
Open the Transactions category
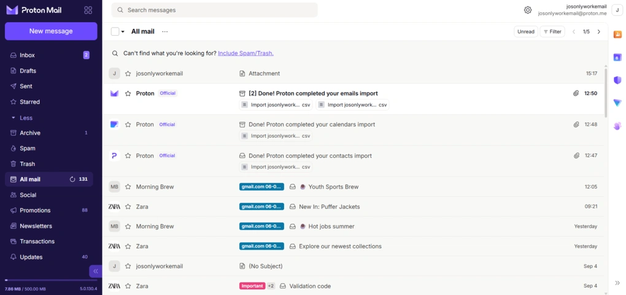(48, 242)
